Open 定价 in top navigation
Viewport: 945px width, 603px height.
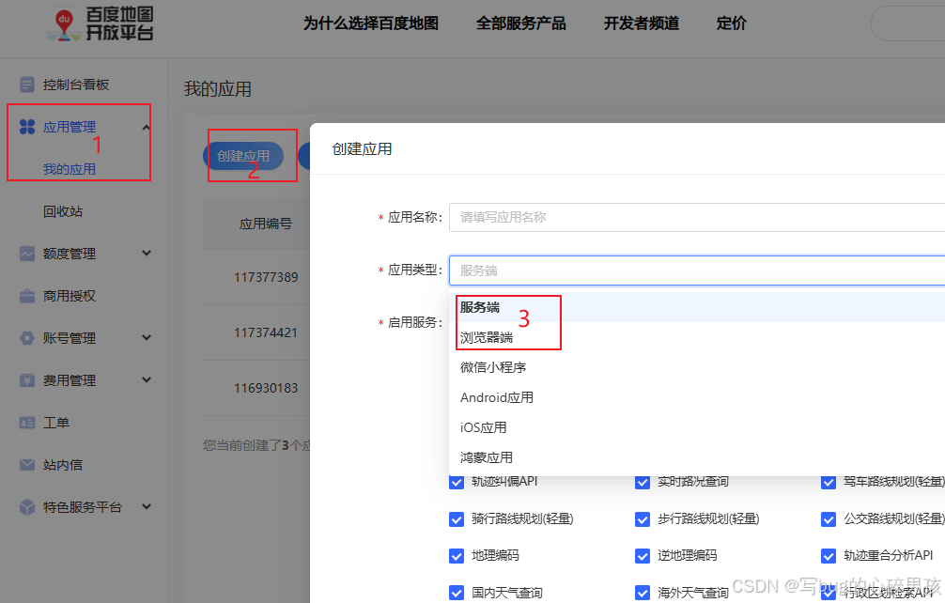731,23
